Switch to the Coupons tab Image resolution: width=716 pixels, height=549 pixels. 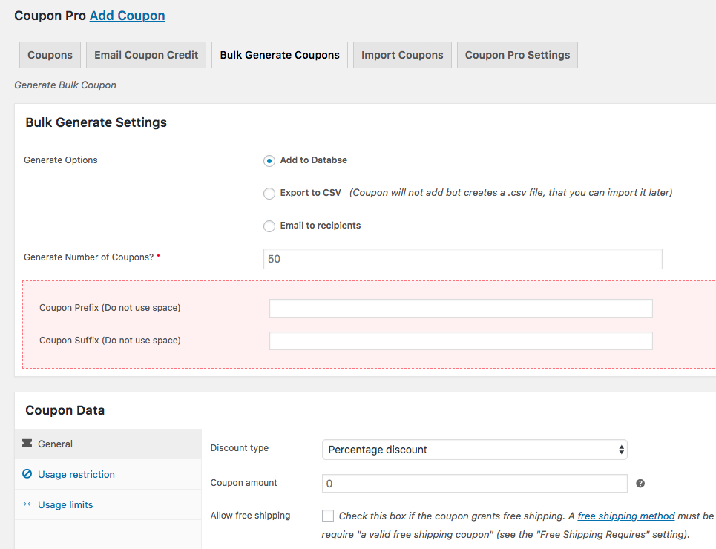[x=50, y=54]
